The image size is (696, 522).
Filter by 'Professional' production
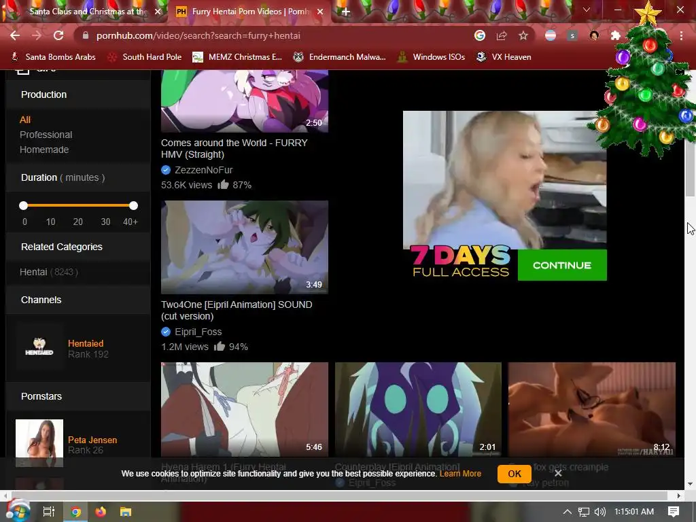pos(46,135)
